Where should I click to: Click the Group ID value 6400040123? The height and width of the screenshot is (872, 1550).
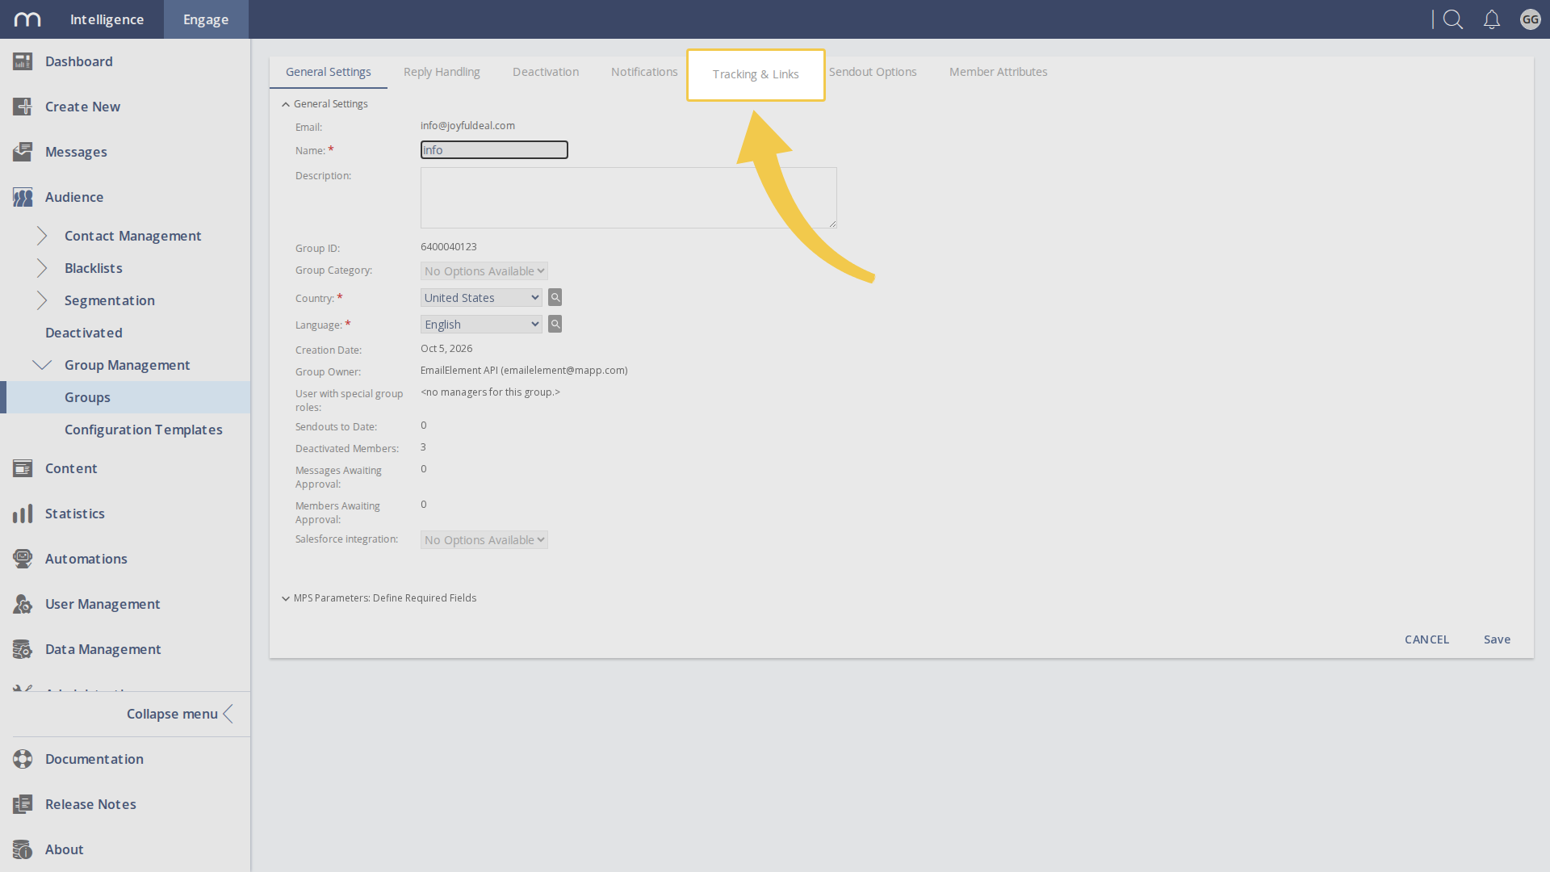tap(449, 247)
